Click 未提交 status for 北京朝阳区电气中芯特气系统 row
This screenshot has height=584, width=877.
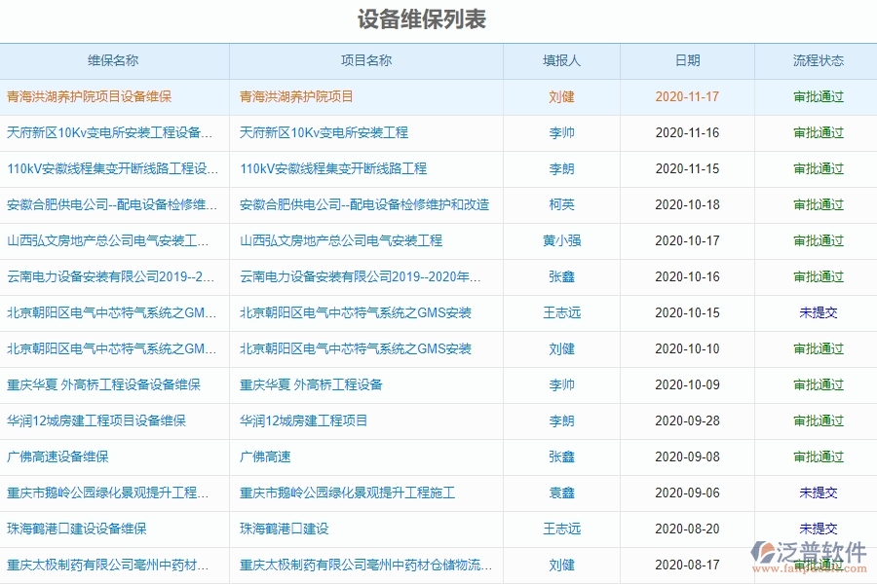[x=817, y=312]
